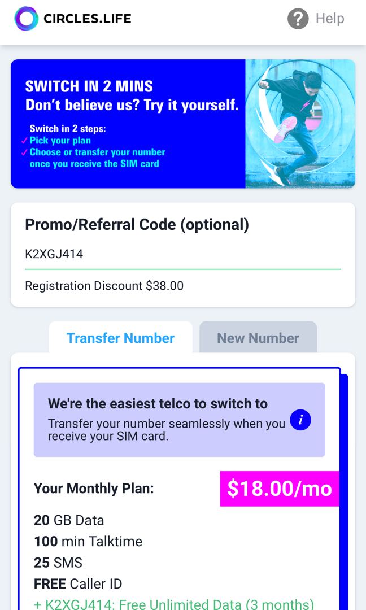Screen dimensions: 366x610
Task: Click the K2XGJ414 free unlimited data link
Action: tap(169, 604)
